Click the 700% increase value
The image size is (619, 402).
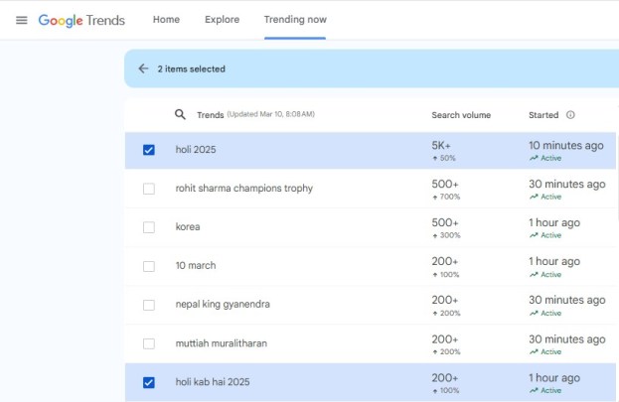pyautogui.click(x=450, y=197)
